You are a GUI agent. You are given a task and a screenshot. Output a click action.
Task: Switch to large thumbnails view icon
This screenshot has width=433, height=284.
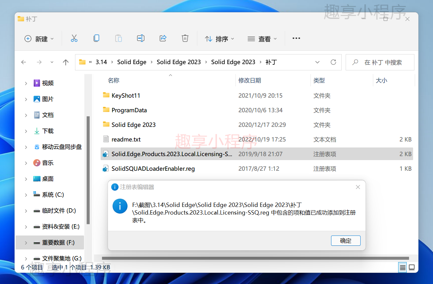click(x=412, y=267)
